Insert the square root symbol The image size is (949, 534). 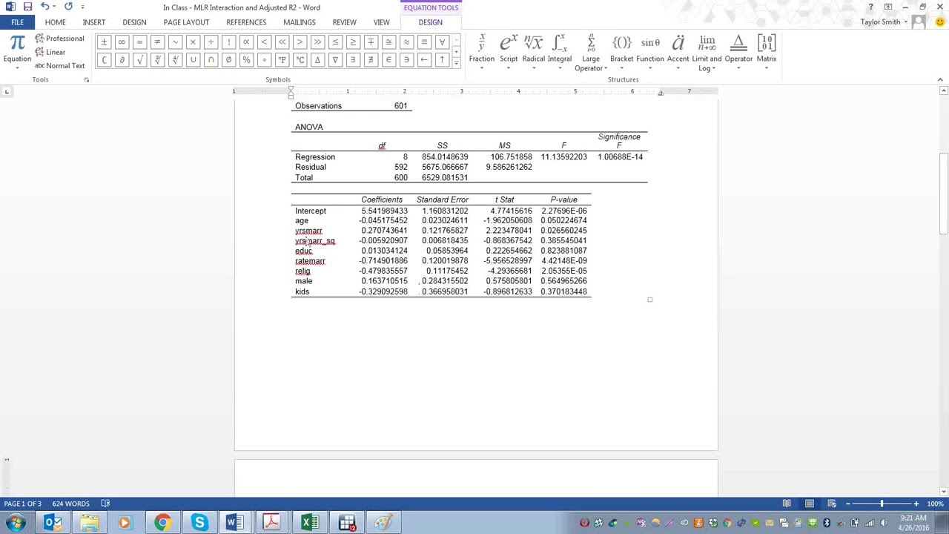tap(139, 60)
